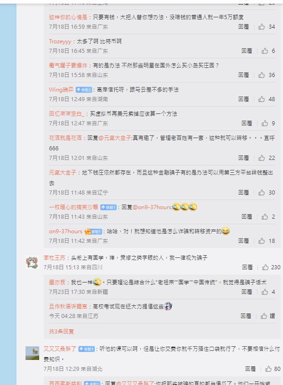Like the comment by 这样你的心情是
This screenshot has height=385, width=283.
(x=267, y=27)
